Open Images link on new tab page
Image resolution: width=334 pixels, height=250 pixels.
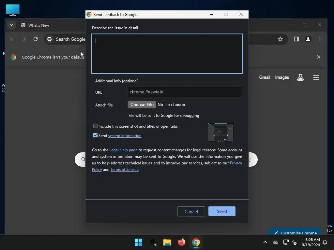pyautogui.click(x=282, y=77)
